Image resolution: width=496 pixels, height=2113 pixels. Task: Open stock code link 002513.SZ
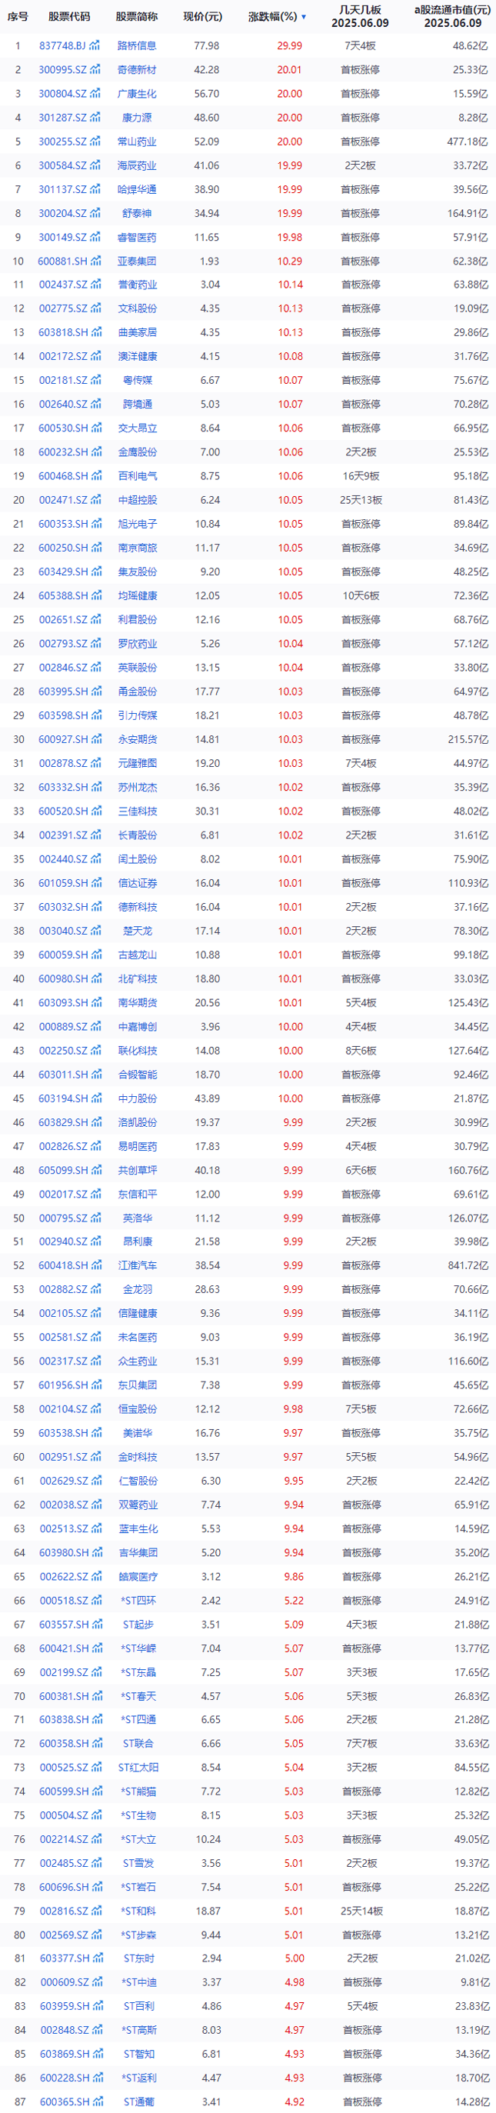(63, 1529)
